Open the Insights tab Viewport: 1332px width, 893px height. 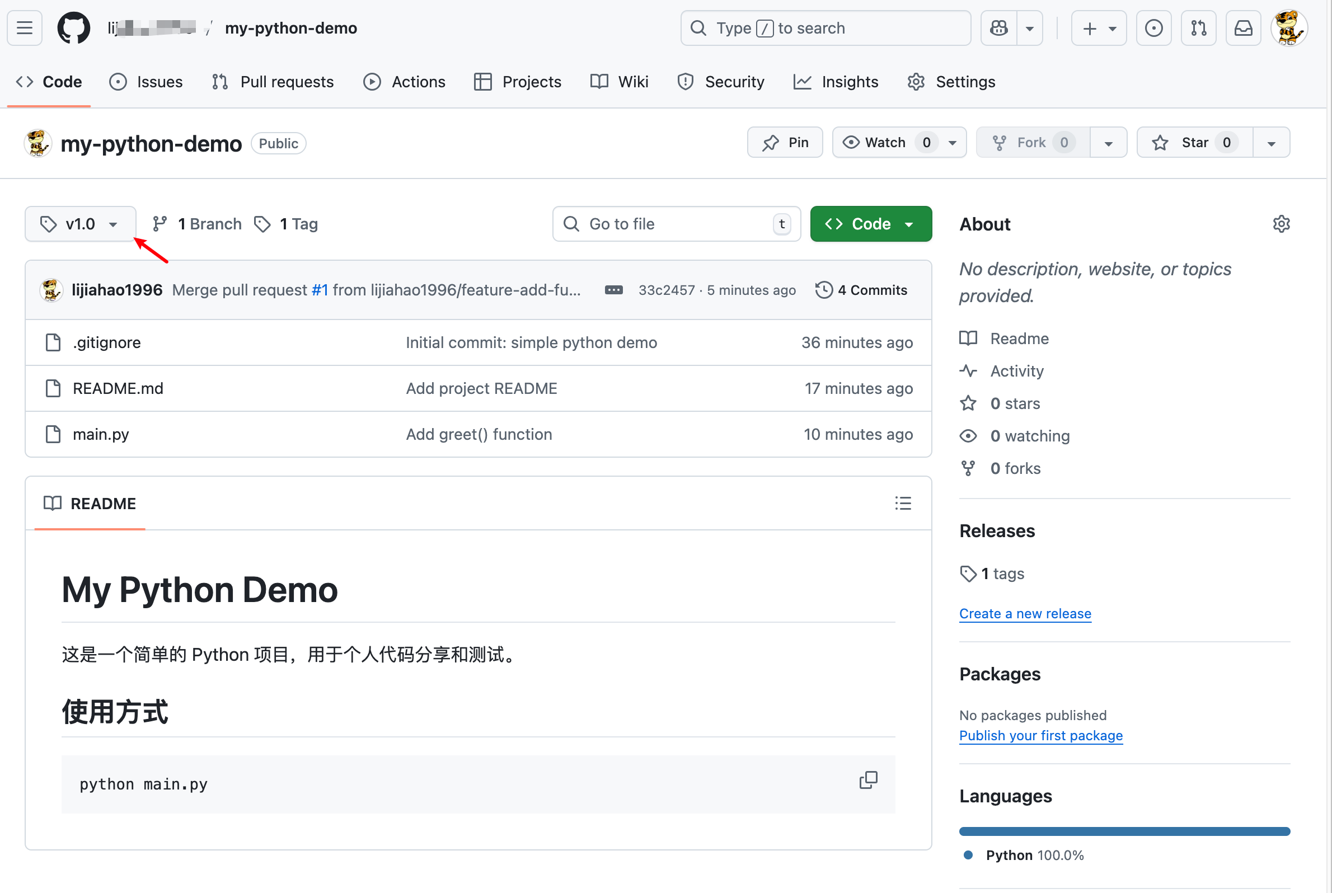[836, 82]
